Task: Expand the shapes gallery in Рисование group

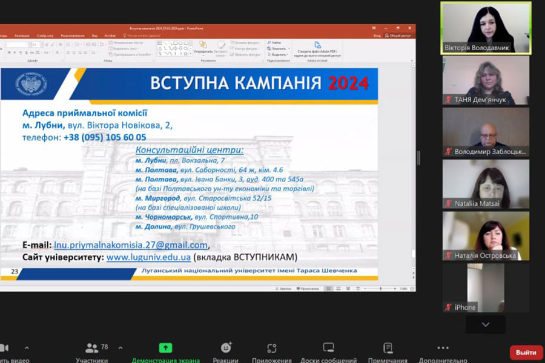Action: (x=191, y=54)
